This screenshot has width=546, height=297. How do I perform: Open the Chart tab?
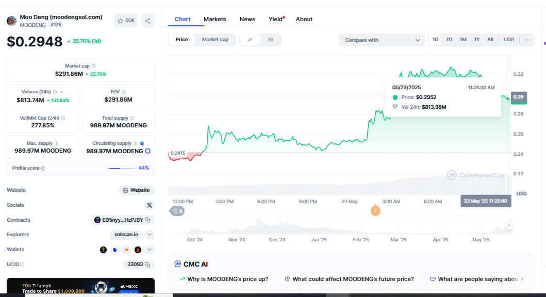[x=183, y=19]
